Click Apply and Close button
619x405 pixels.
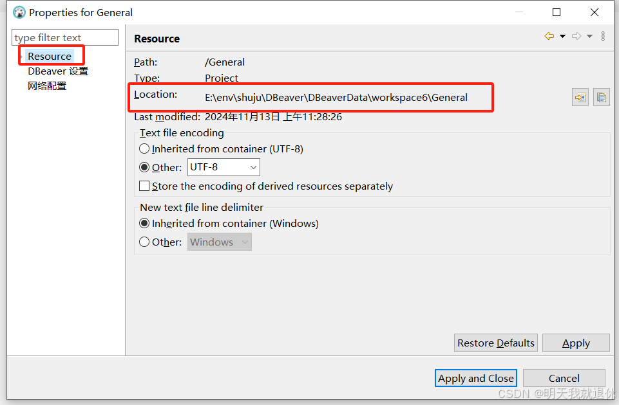point(476,378)
